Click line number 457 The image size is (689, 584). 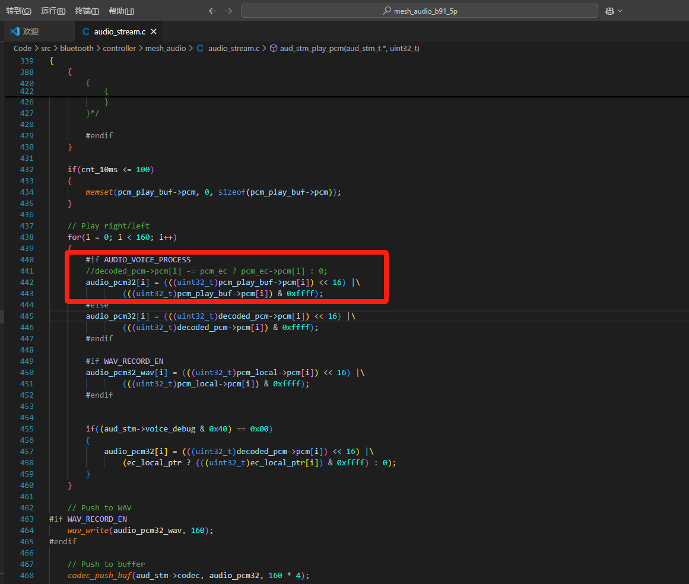pos(27,452)
